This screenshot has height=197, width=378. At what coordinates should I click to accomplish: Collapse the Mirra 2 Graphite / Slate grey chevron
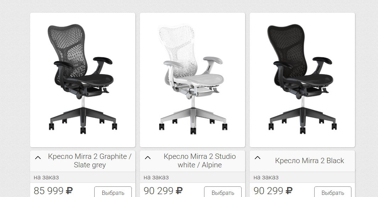[38, 158]
